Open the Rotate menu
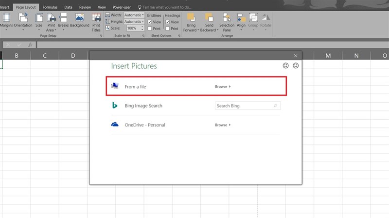The width and height of the screenshot is (389, 218). tap(265, 22)
